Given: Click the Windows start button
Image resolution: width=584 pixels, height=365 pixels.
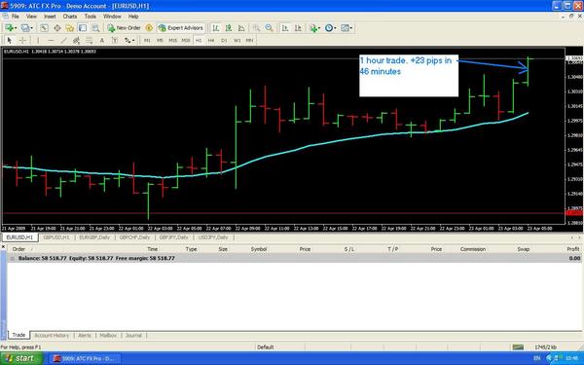Looking at the screenshot, I should (21, 358).
